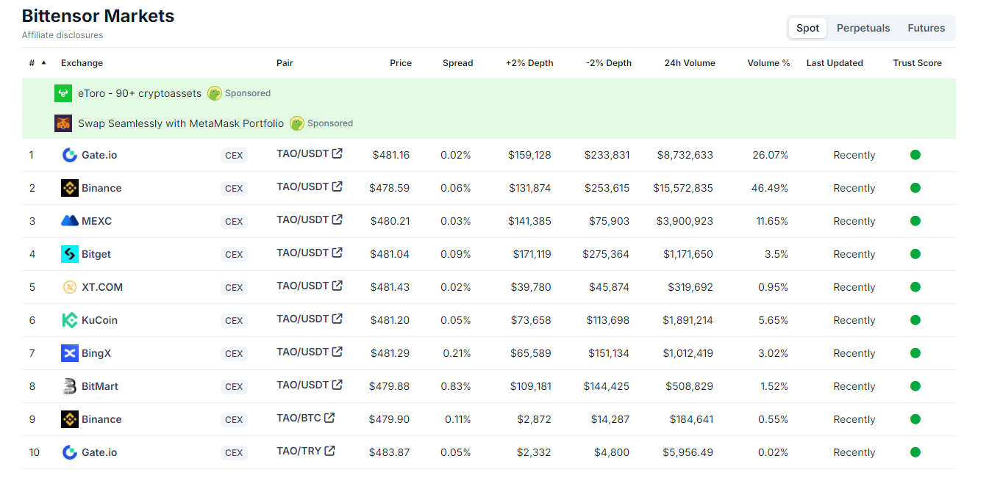Sort by 24h Volume column header
Image resolution: width=989 pixels, height=478 pixels.
coord(689,63)
